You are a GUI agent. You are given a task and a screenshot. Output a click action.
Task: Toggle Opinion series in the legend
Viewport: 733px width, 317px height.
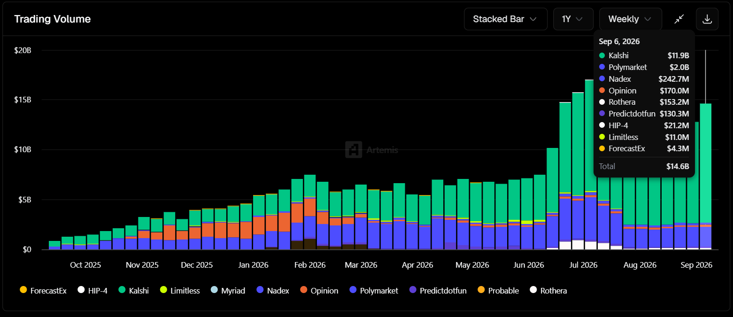319,291
